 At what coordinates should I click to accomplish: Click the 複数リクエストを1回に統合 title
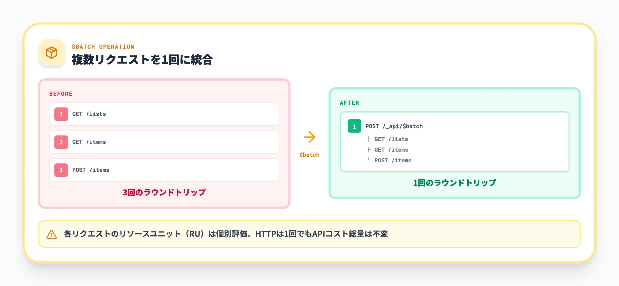[x=143, y=59]
